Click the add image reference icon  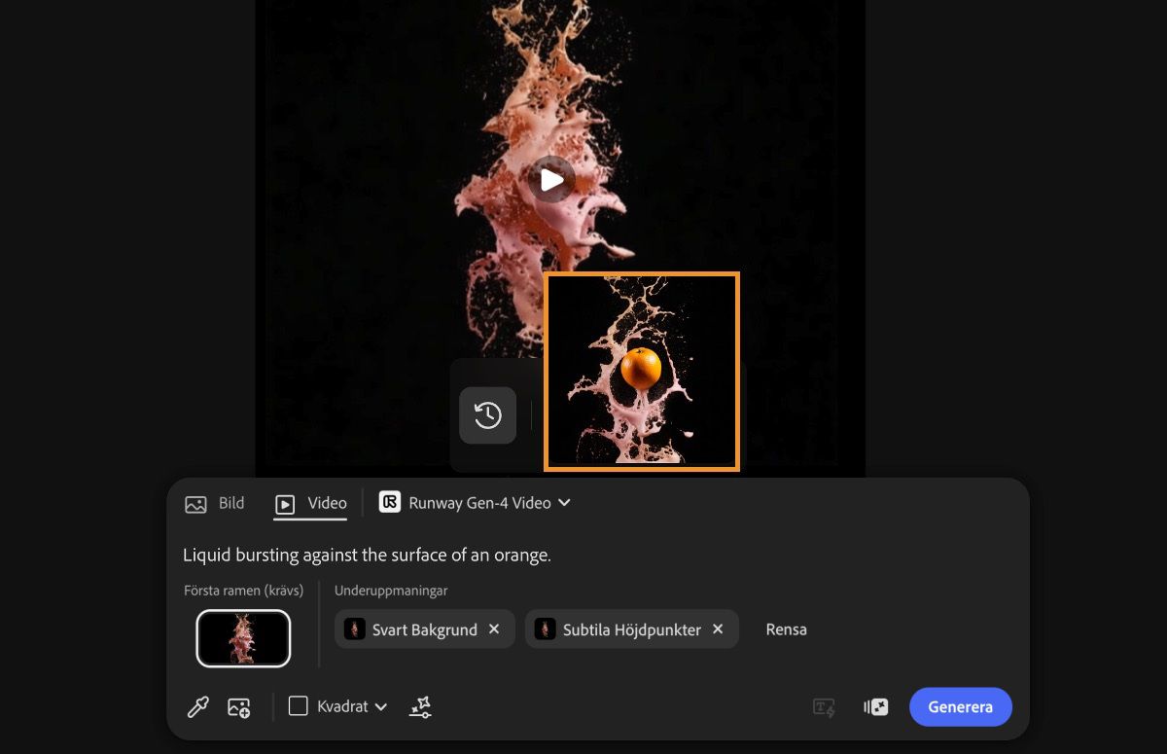click(x=239, y=707)
